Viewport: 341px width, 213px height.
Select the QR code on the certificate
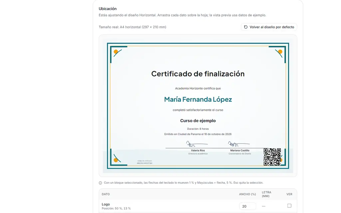click(x=272, y=157)
